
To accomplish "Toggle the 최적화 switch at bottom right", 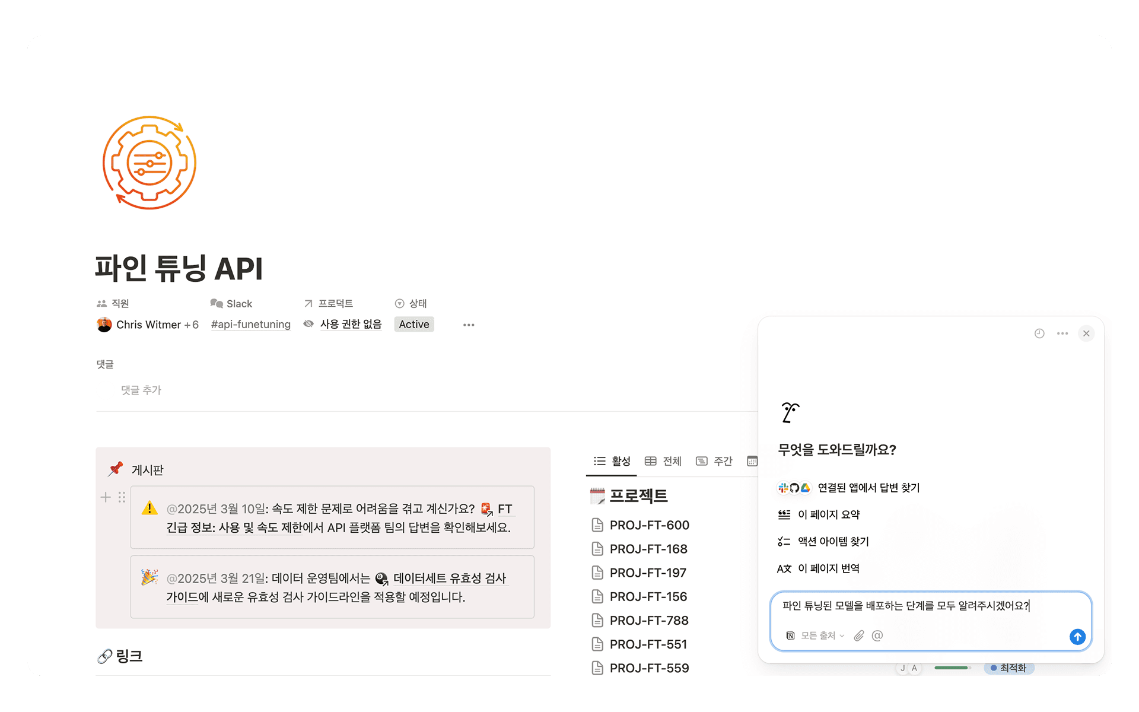I will click(1008, 668).
